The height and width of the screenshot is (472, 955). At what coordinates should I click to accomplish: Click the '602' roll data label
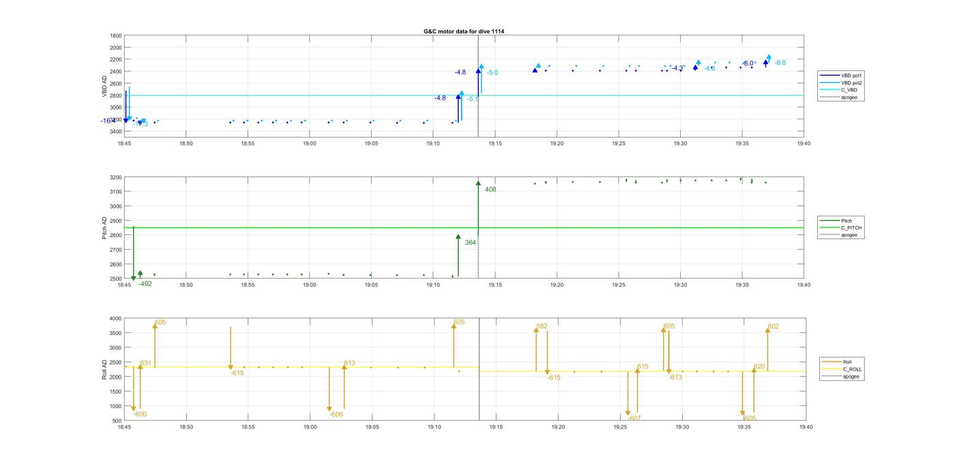tap(773, 326)
